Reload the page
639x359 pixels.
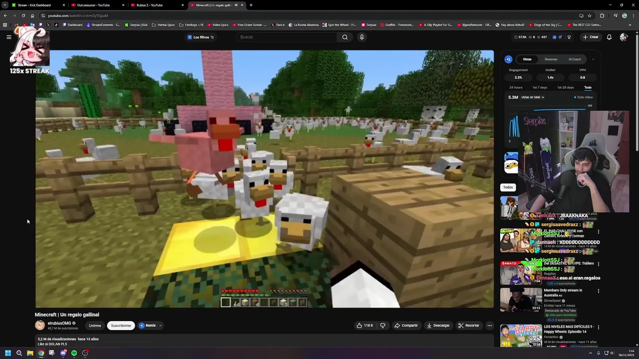pyautogui.click(x=23, y=15)
